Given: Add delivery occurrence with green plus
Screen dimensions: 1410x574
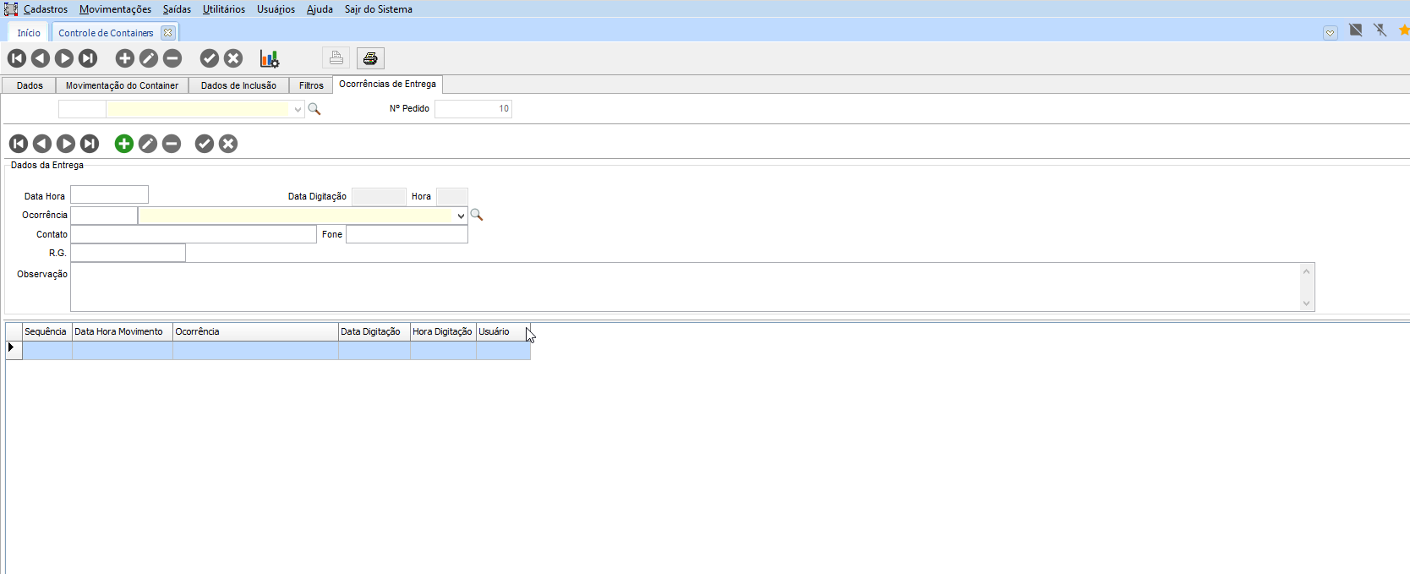Looking at the screenshot, I should click(x=124, y=144).
